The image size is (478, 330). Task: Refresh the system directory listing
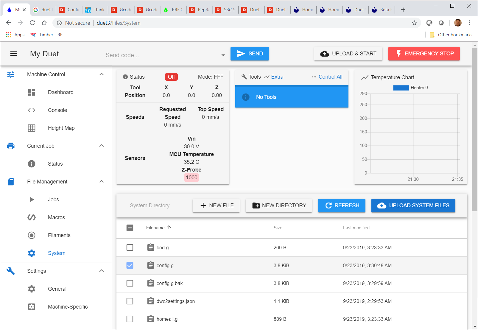(342, 206)
